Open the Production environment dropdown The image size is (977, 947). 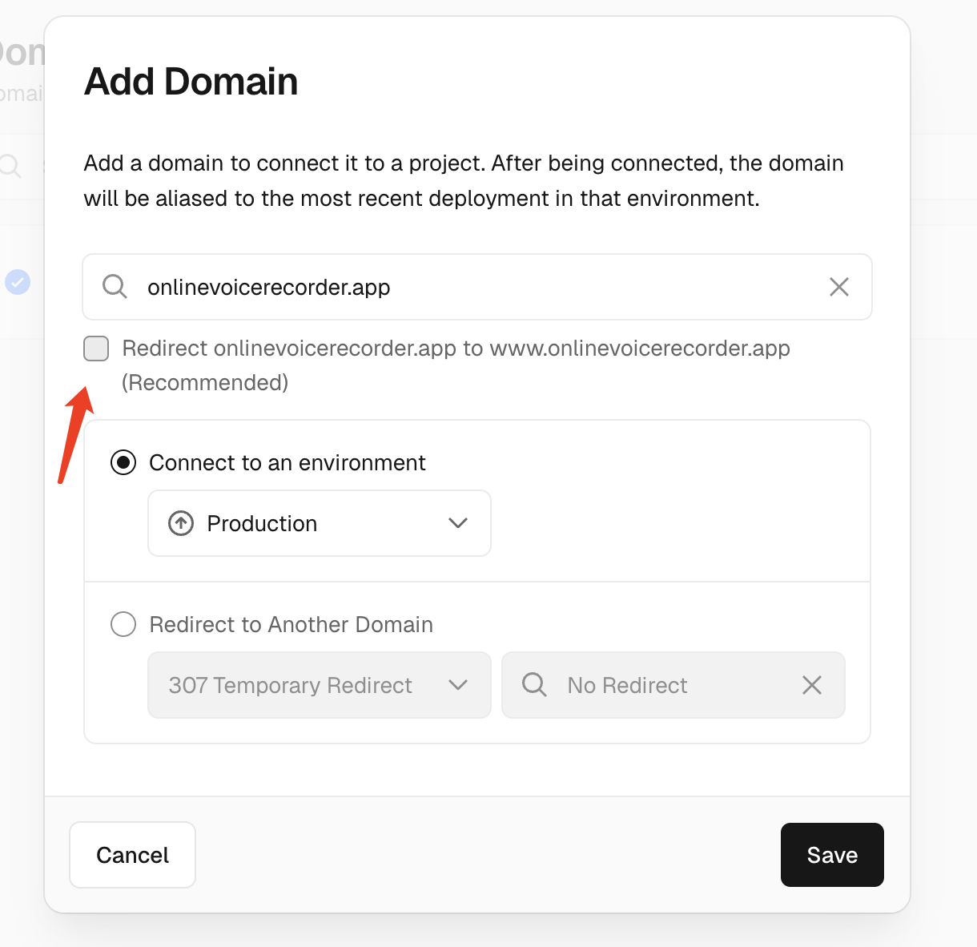(x=319, y=524)
